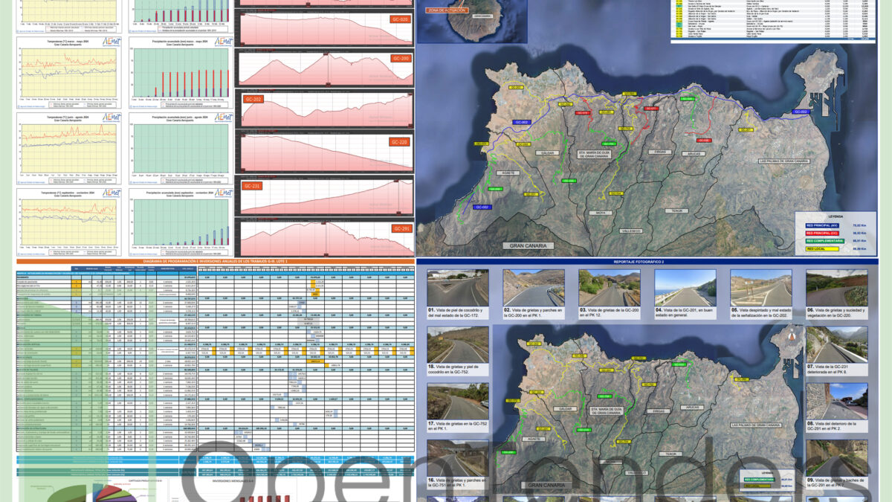Image resolution: width=892 pixels, height=502 pixels.
Task: Select the DIAGRAMA DE PROGRAMACIÓN header bar
Action: pyautogui.click(x=208, y=262)
